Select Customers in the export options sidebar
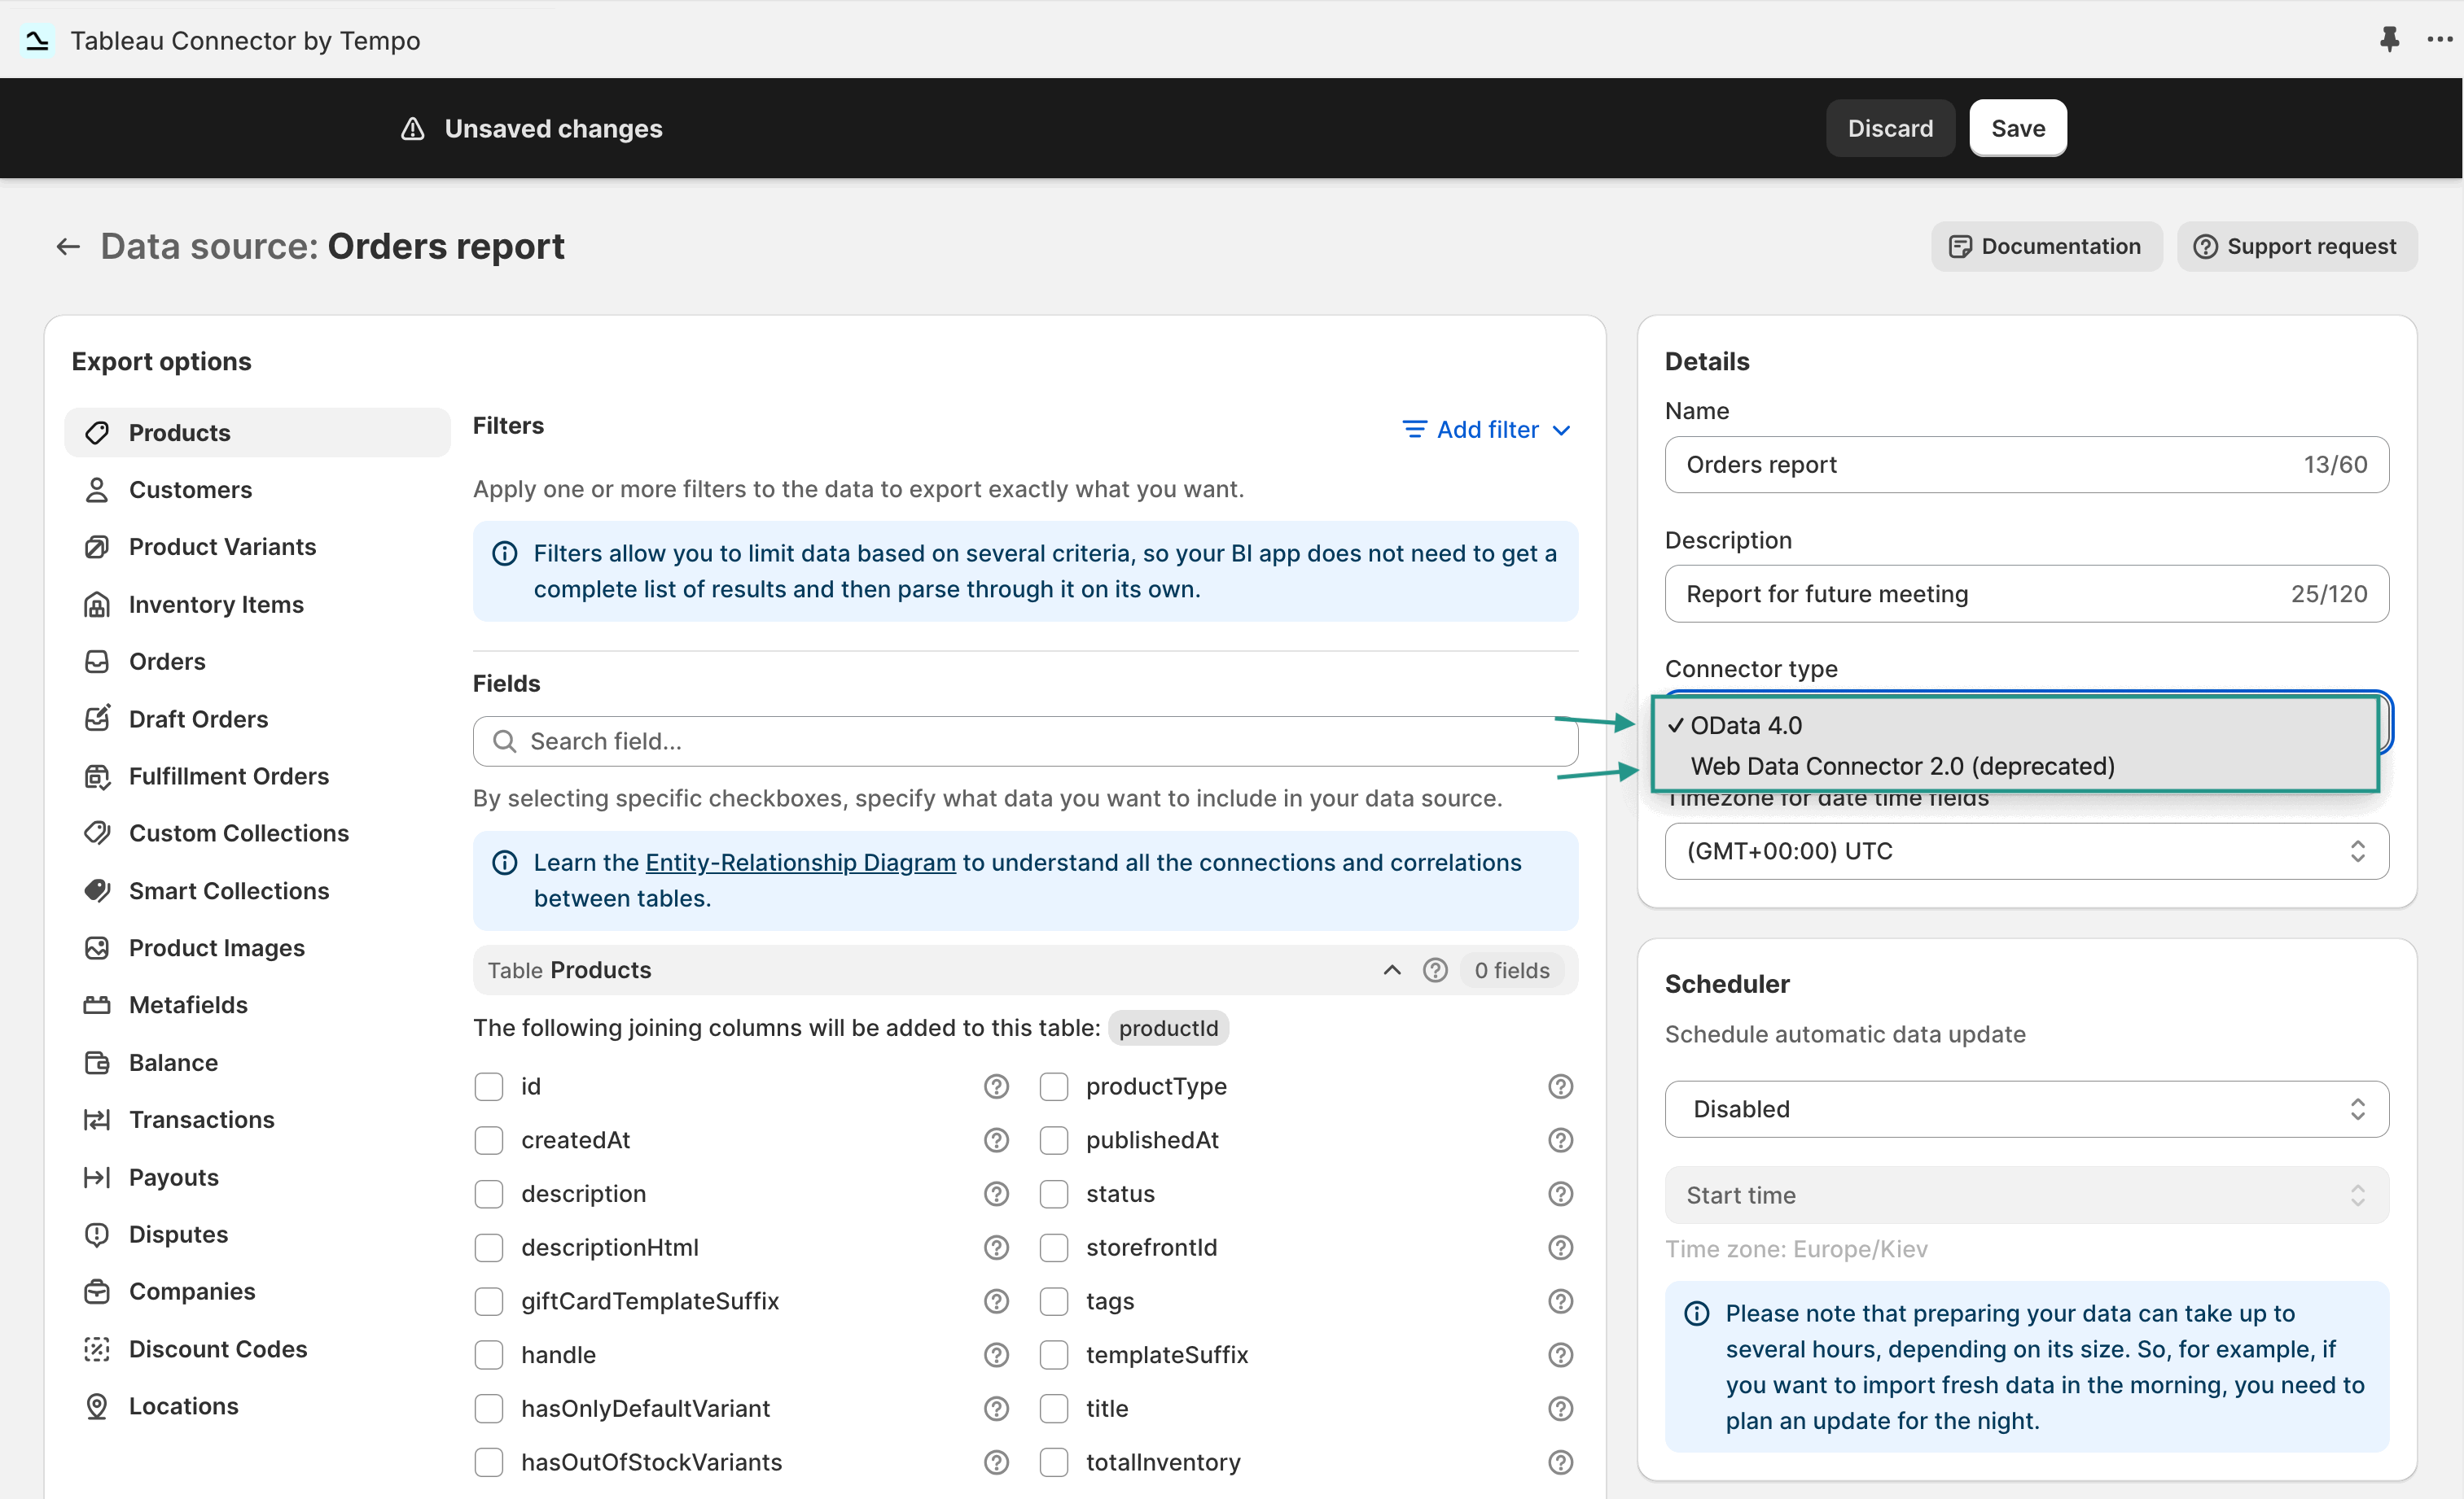Image resolution: width=2464 pixels, height=1499 pixels. click(x=190, y=488)
